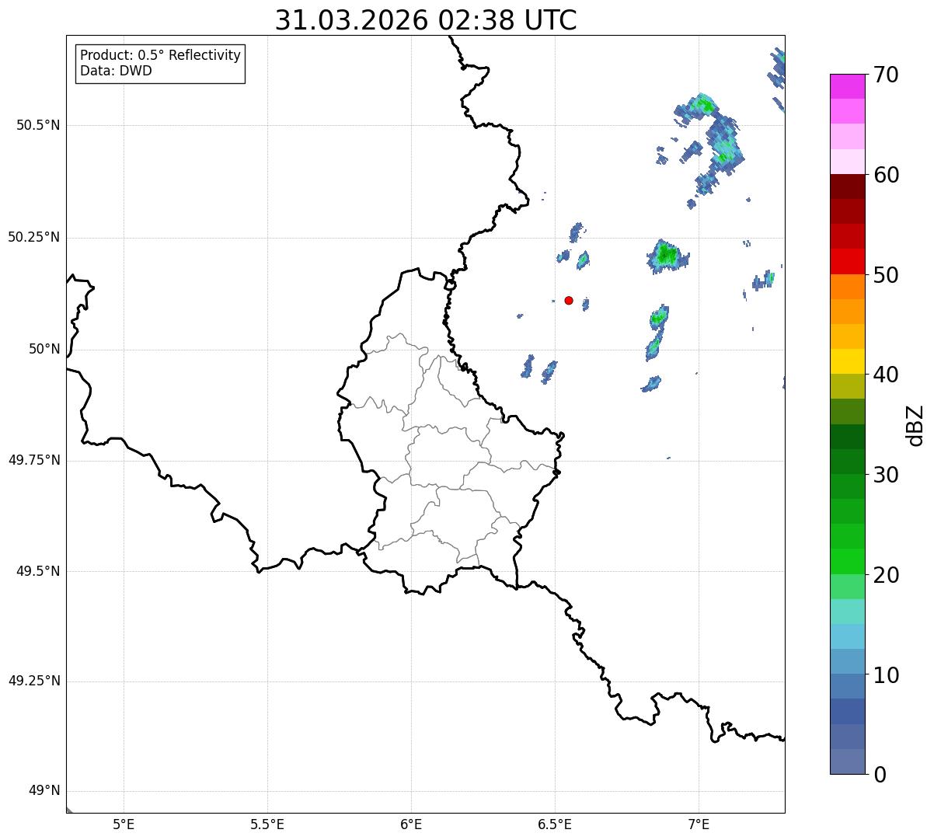This screenshot has height=840, width=934.
Task: Pick the orange swatch just below 50 dBZ
Action: coord(847,287)
